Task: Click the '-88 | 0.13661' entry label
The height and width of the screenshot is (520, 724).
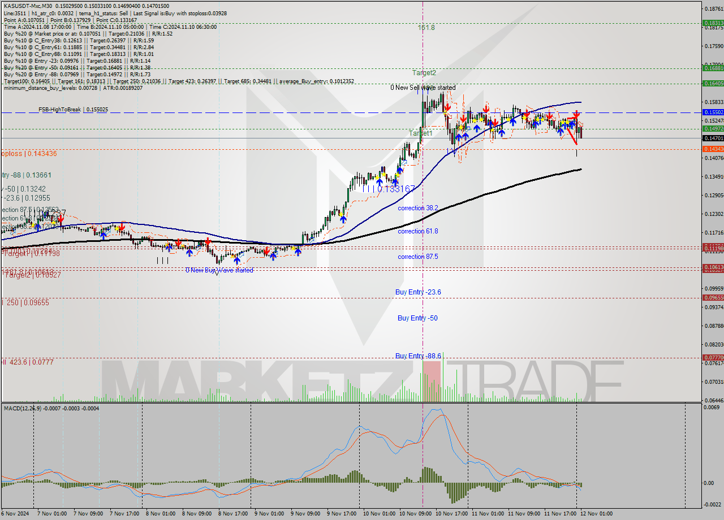Action: 25,175
